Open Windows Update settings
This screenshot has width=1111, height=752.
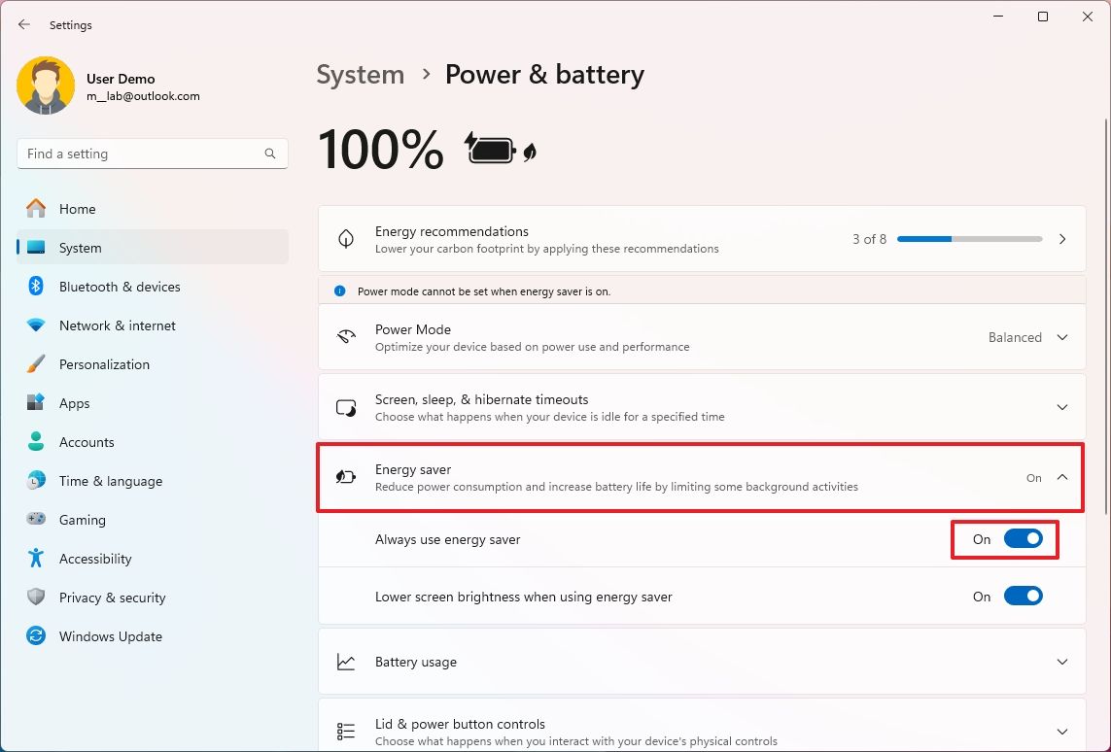pyautogui.click(x=110, y=636)
